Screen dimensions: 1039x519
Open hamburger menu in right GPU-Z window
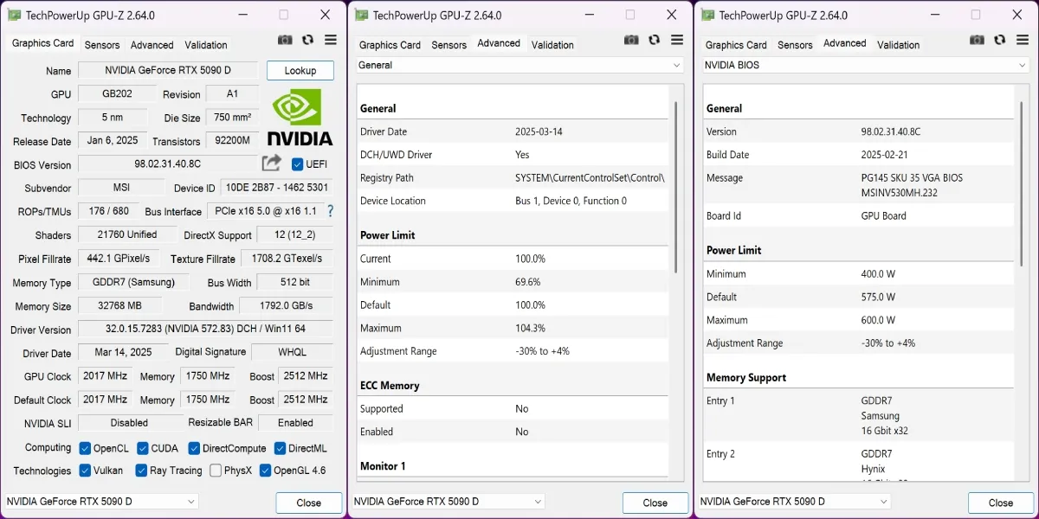[1023, 40]
